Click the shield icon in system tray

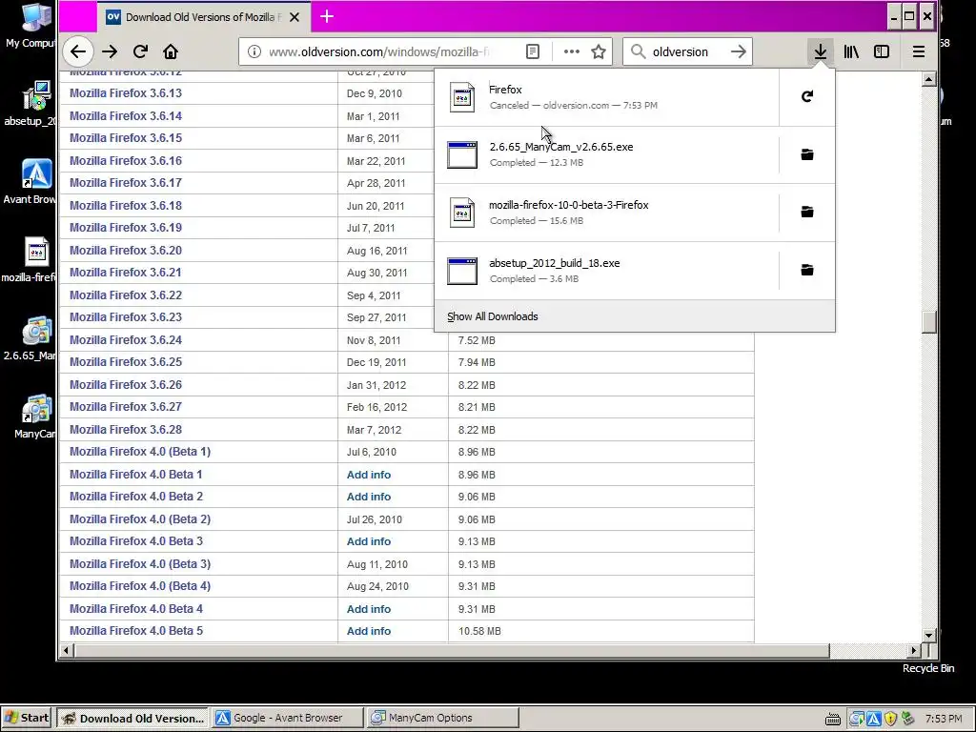click(891, 719)
